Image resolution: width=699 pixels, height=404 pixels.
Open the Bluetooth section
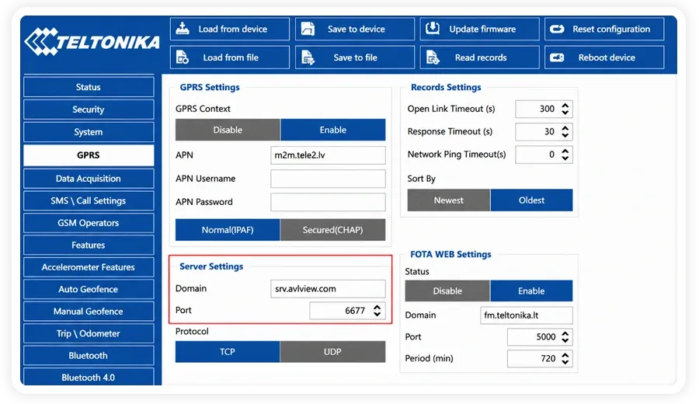pos(89,355)
